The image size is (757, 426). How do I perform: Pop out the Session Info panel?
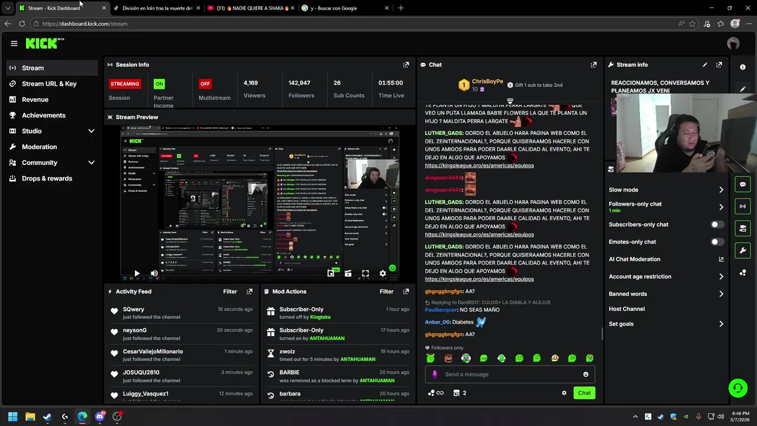point(406,65)
